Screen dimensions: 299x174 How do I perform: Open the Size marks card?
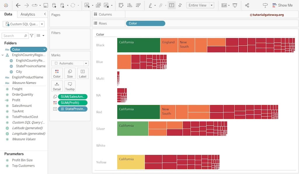[x=70, y=73]
